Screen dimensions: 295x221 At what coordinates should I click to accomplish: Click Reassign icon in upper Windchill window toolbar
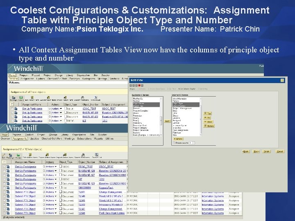14,97
